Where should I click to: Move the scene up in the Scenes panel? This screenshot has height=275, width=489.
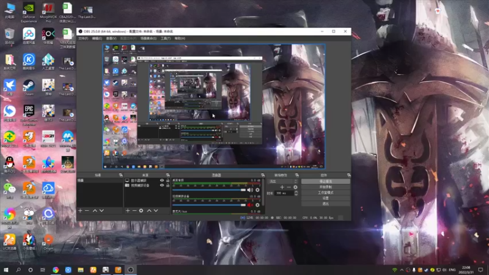point(95,211)
